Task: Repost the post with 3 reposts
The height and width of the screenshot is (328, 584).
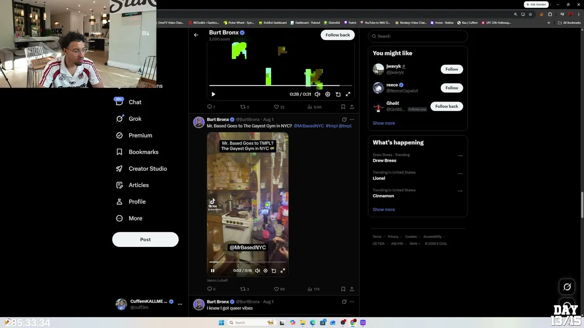Action: click(245, 289)
